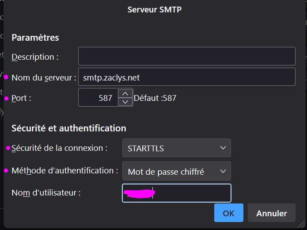
Task: Click the Sécurité et authentification heading
Action: 68,128
